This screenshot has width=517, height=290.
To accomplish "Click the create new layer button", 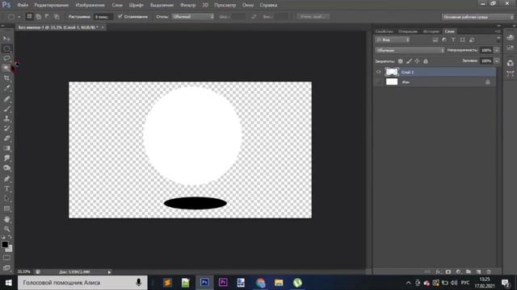I will pyautogui.click(x=478, y=272).
